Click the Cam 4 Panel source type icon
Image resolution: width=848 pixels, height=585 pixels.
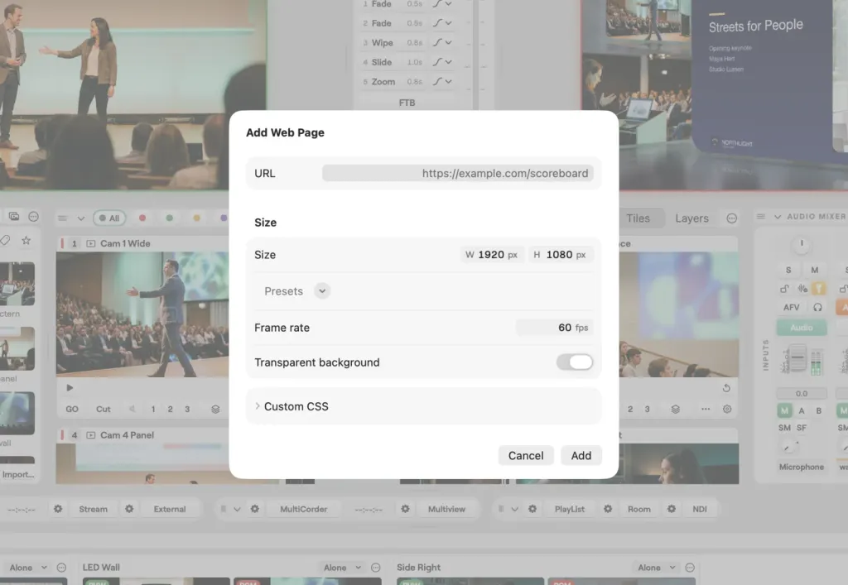click(91, 435)
